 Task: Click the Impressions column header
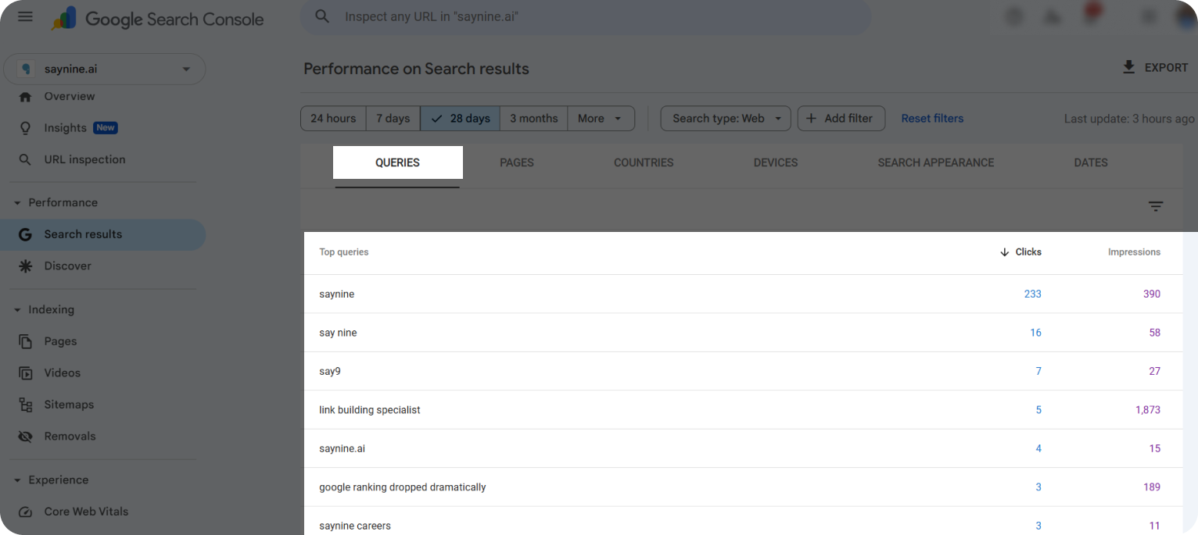point(1134,252)
